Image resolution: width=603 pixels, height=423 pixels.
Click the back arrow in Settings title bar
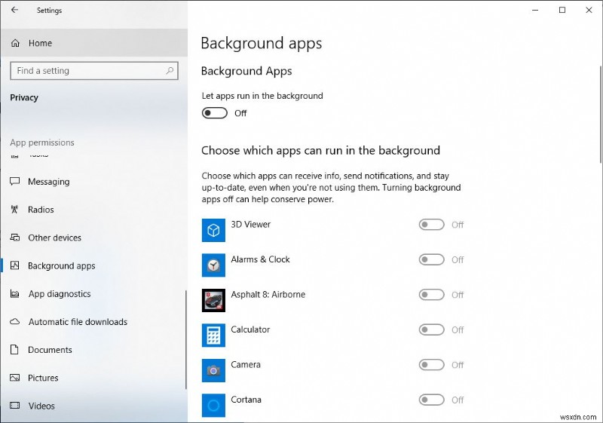[x=15, y=11]
